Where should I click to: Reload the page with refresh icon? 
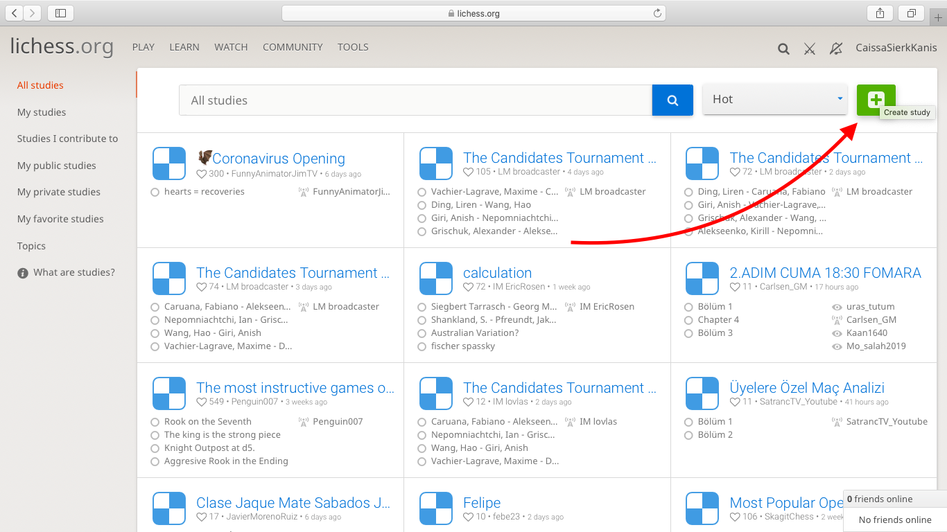coord(657,13)
